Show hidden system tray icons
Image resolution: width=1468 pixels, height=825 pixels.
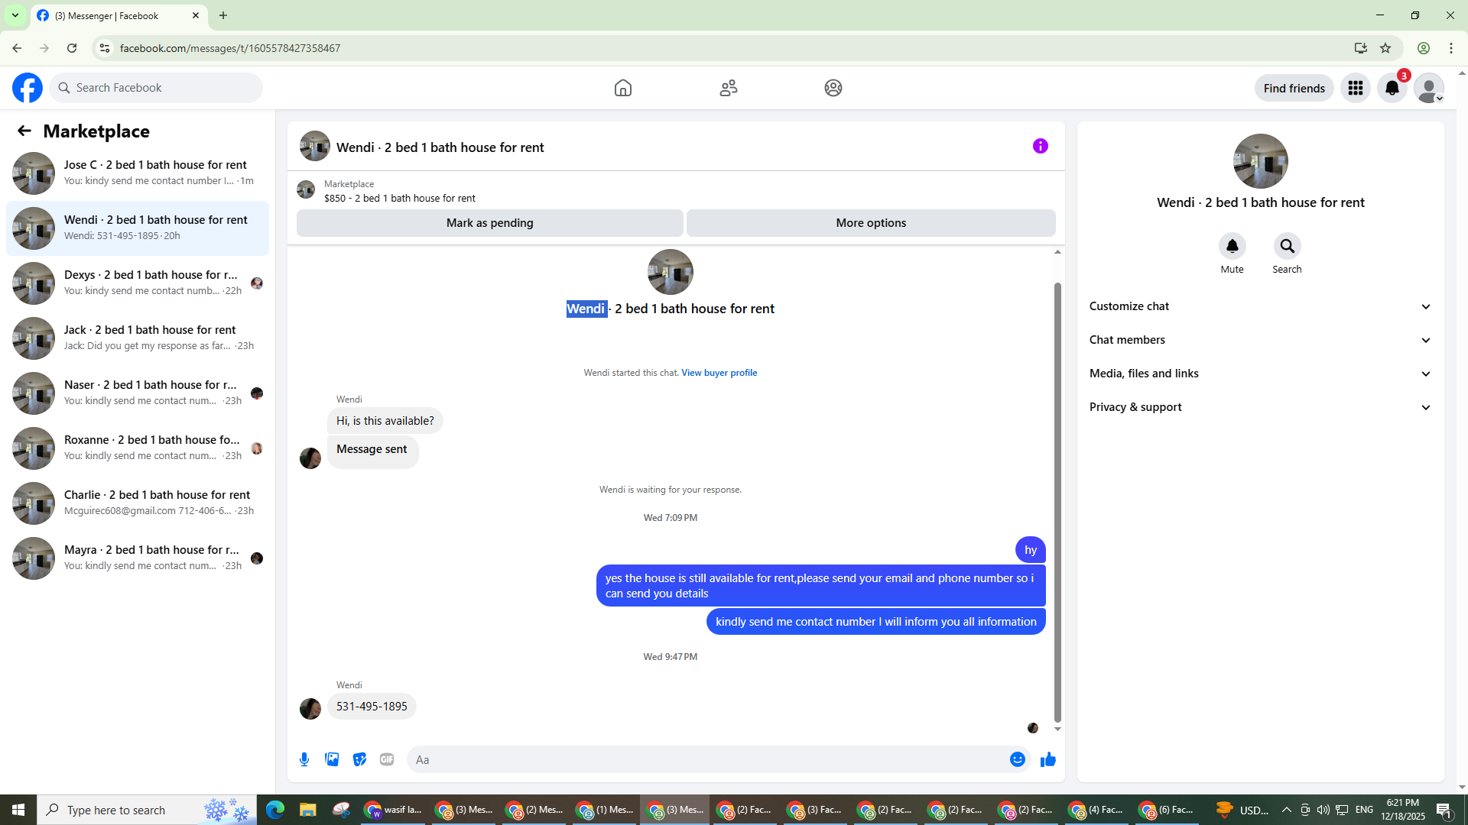tap(1286, 810)
